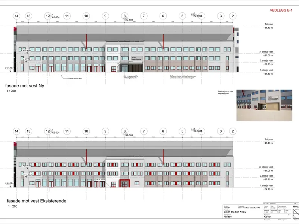Image resolution: width=299 pixels, height=224 pixels.
Task: Click the new dark entrance portal in the Ny elevation
Action: (132, 68)
